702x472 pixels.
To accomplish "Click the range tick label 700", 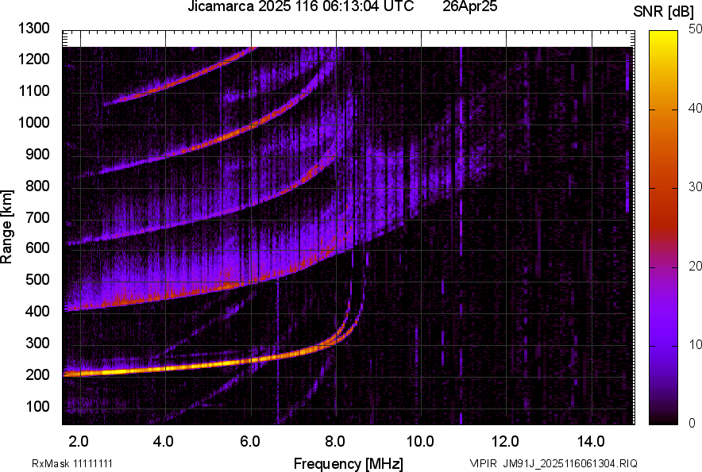I will click(x=37, y=218).
